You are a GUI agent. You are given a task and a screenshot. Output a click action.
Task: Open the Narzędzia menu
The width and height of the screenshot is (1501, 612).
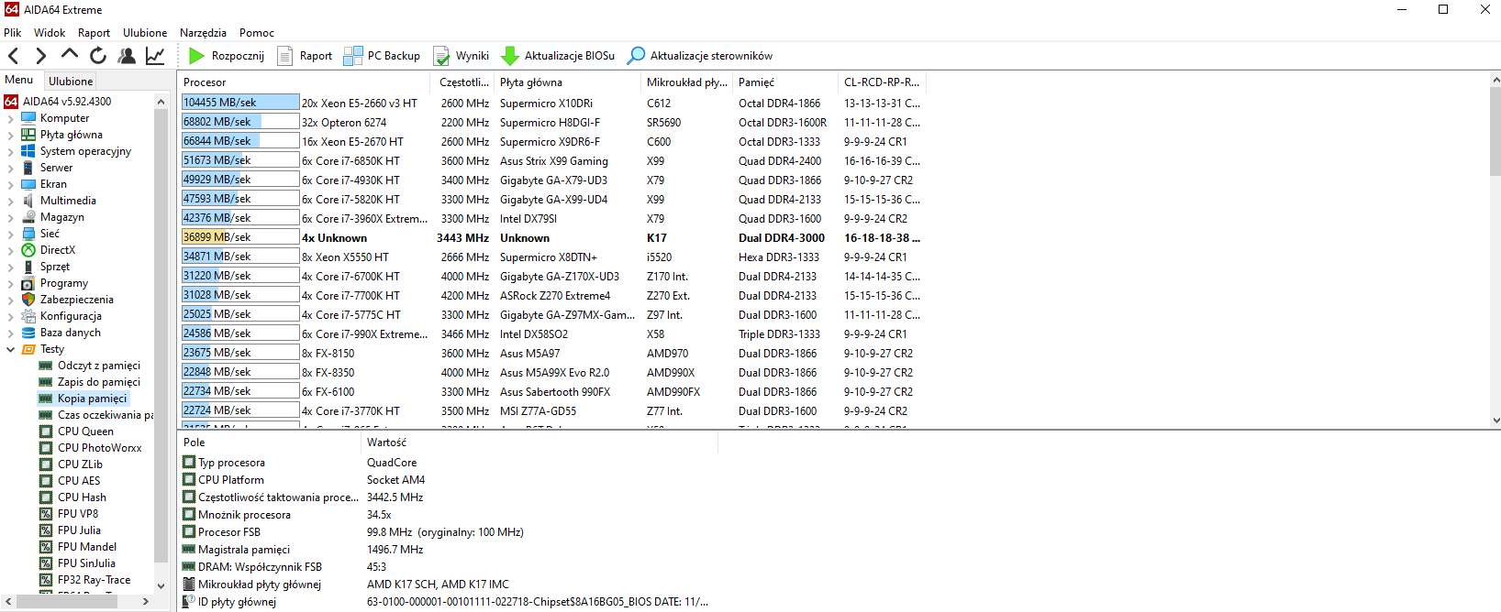[x=203, y=32]
